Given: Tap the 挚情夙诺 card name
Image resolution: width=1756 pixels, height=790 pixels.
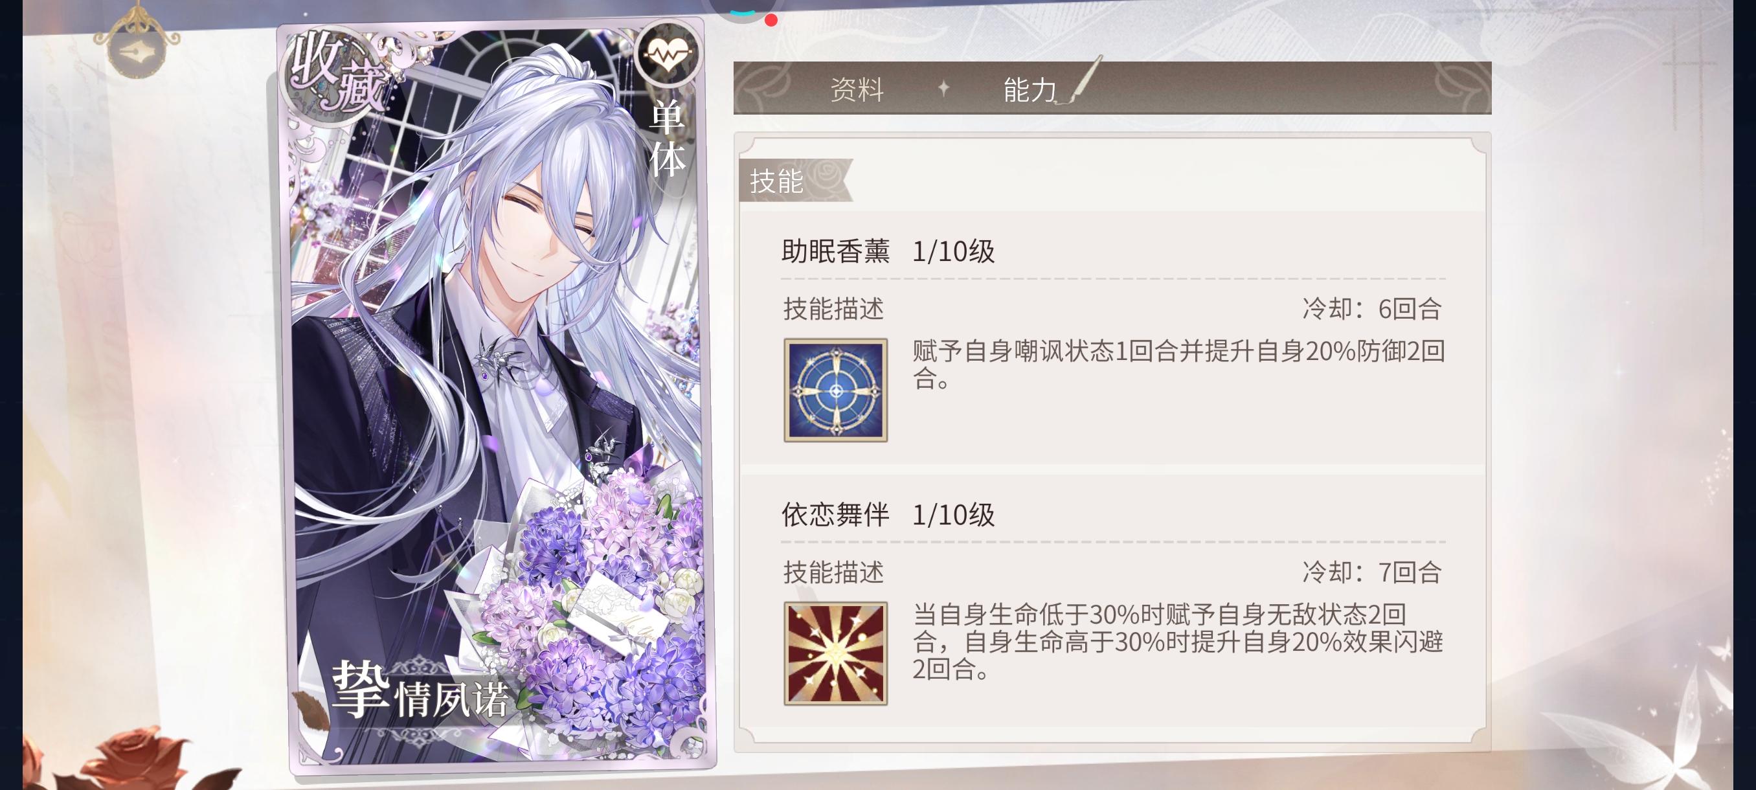Looking at the screenshot, I should tap(420, 690).
